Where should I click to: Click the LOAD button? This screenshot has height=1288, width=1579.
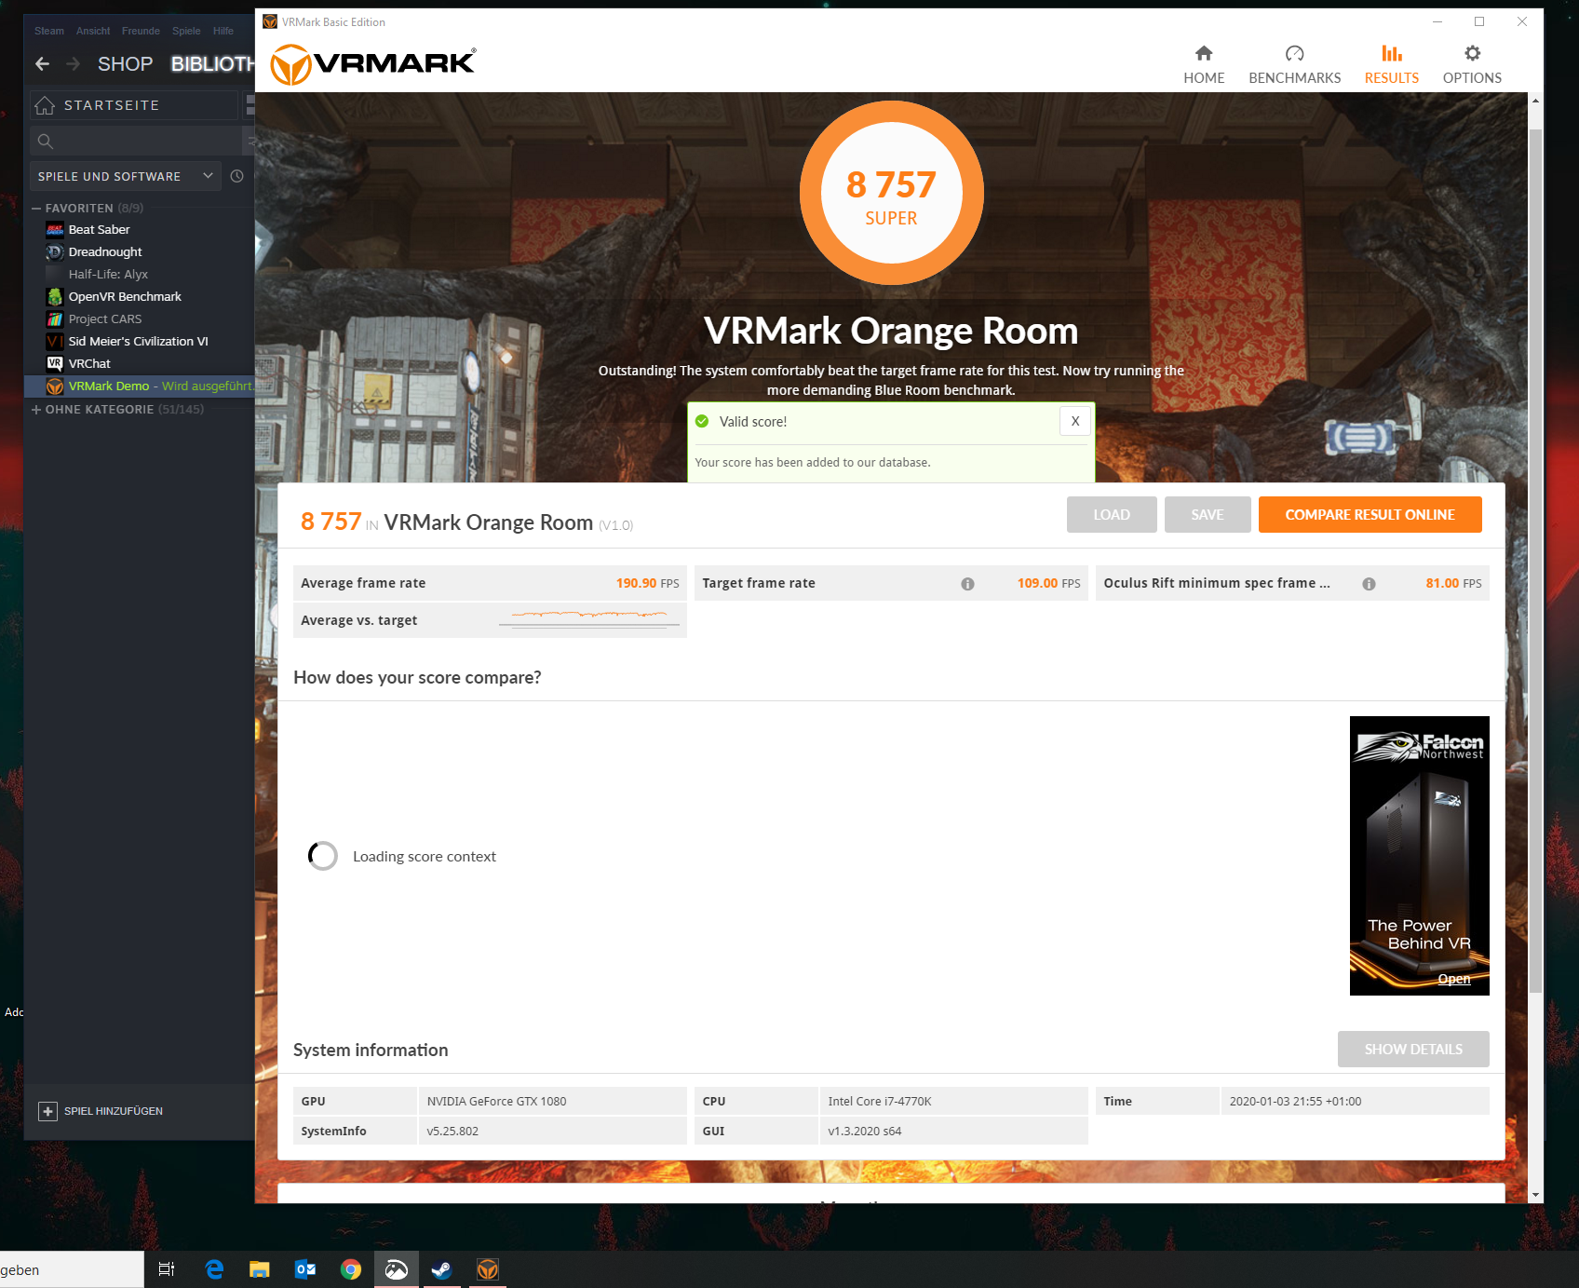pyautogui.click(x=1112, y=514)
